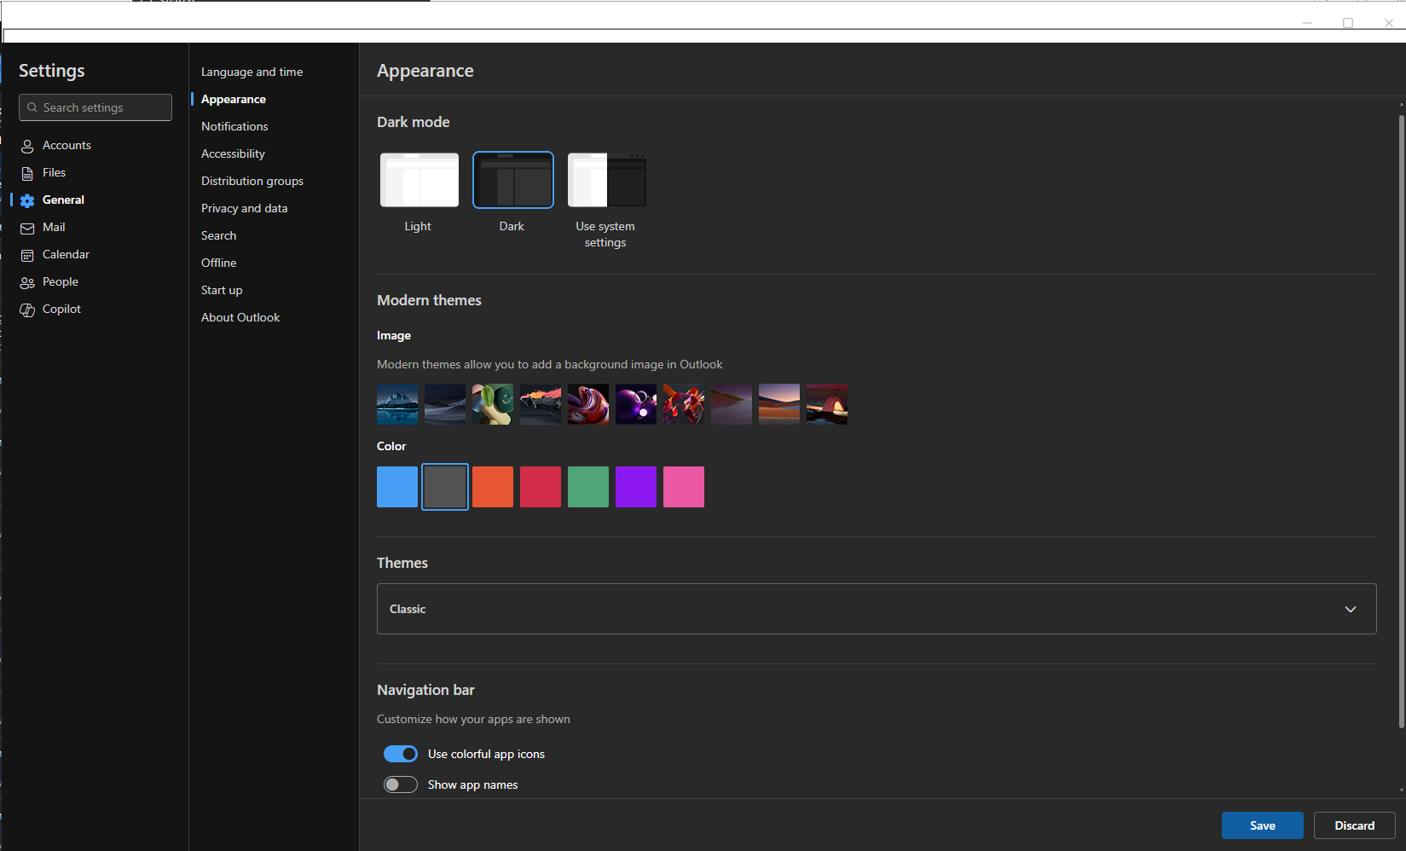Open the Notifications settings page
Viewport: 1406px width, 851px height.
pos(234,126)
